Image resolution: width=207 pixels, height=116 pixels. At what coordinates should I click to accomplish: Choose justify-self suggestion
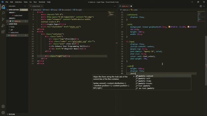[163, 79]
